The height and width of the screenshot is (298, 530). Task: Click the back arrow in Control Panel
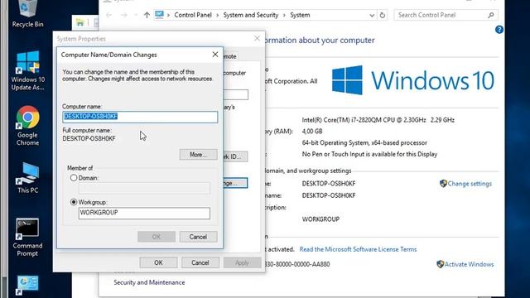click(x=108, y=15)
